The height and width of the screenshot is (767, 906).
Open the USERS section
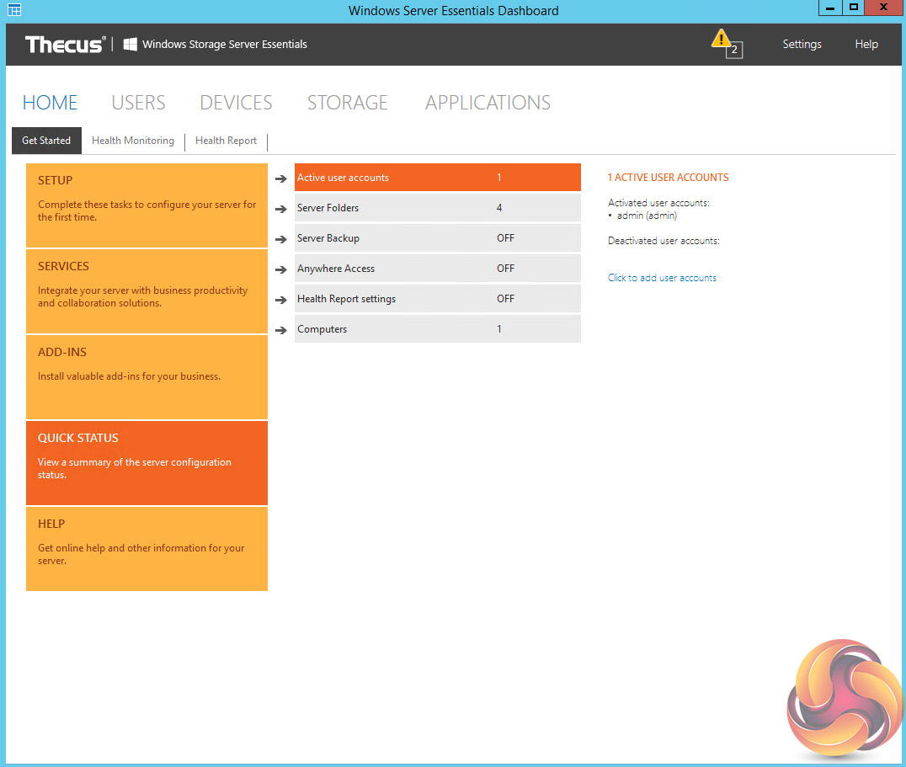[x=138, y=102]
